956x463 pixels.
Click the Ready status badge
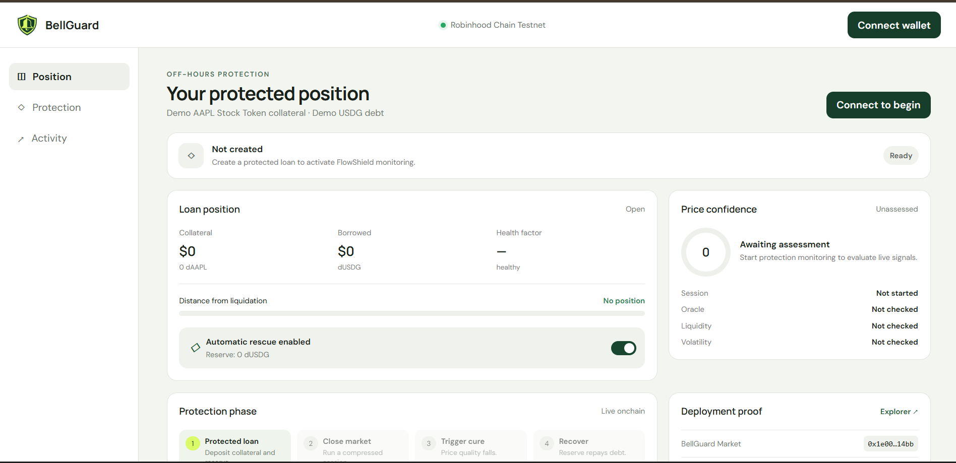pyautogui.click(x=901, y=156)
